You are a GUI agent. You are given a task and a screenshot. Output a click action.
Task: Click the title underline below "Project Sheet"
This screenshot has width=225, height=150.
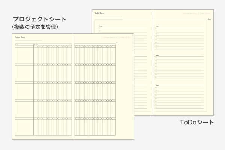pos(28,40)
